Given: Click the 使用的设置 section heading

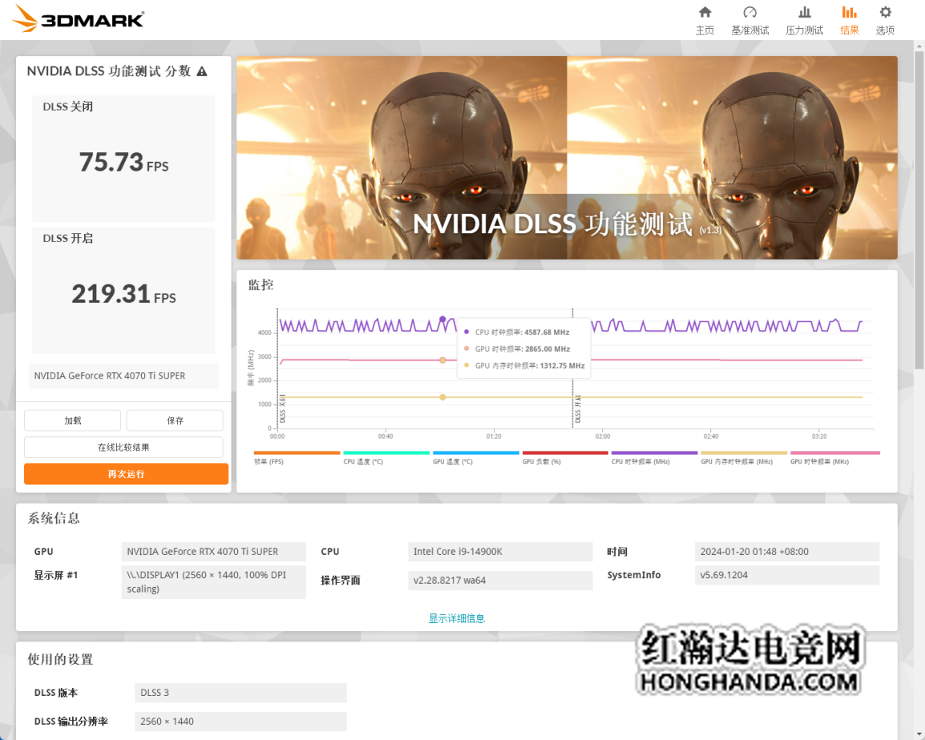Looking at the screenshot, I should coord(60,659).
